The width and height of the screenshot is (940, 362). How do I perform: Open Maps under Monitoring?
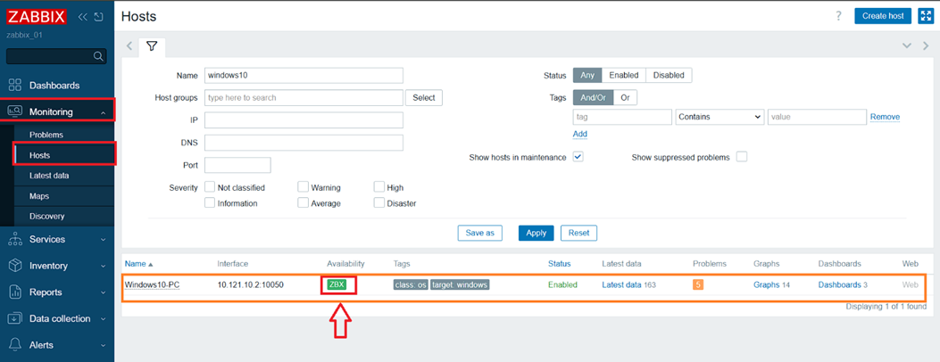pyautogui.click(x=39, y=195)
